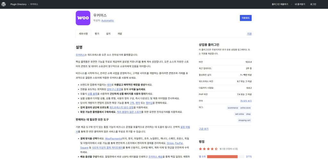
Task: Open 처리 용량이 많은 스토어 link
Action: (129, 112)
